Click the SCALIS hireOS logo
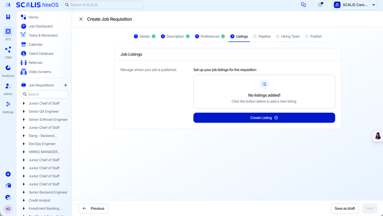This screenshot has width=383, height=216. click(37, 5)
